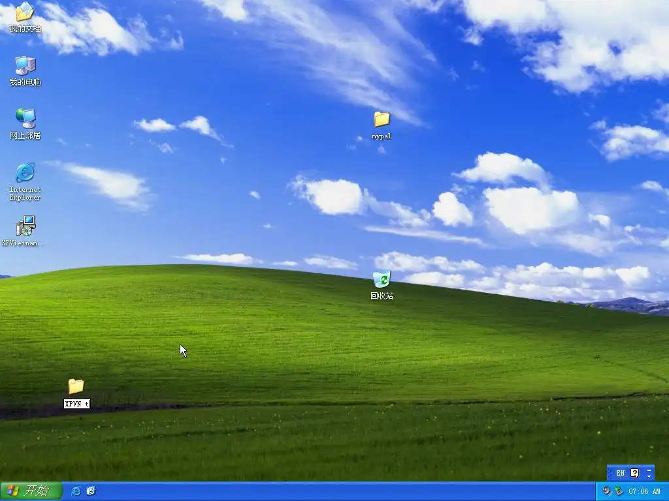
Task: Select the 我的电脑 desktop icon
Action: (x=25, y=70)
